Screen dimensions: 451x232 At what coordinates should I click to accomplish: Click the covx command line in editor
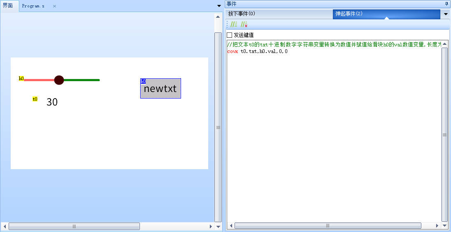pos(257,51)
